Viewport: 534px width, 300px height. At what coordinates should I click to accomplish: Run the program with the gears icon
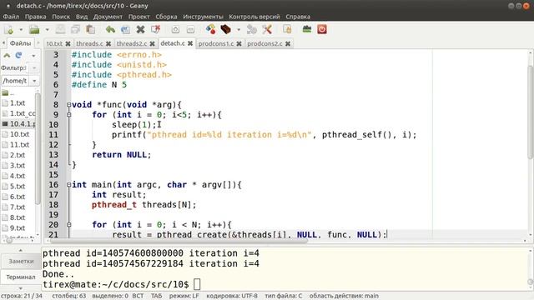(x=252, y=30)
